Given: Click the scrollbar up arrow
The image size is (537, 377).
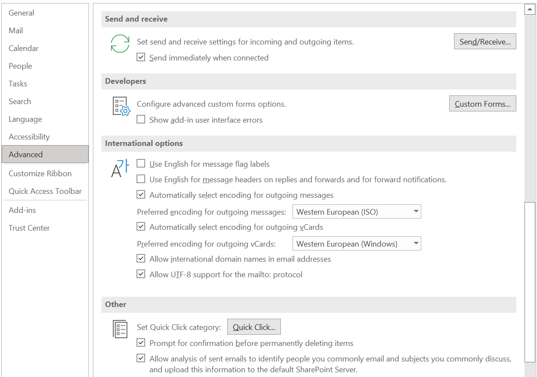Looking at the screenshot, I should 530,9.
